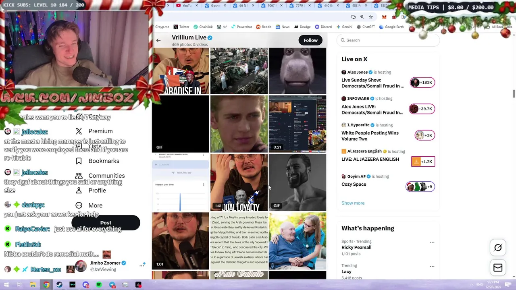
Task: Close the YouTube browser tab
Action: 197,6
